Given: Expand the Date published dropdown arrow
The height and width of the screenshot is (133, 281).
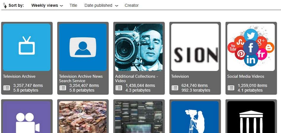Looking at the screenshot, I should 116,6.
